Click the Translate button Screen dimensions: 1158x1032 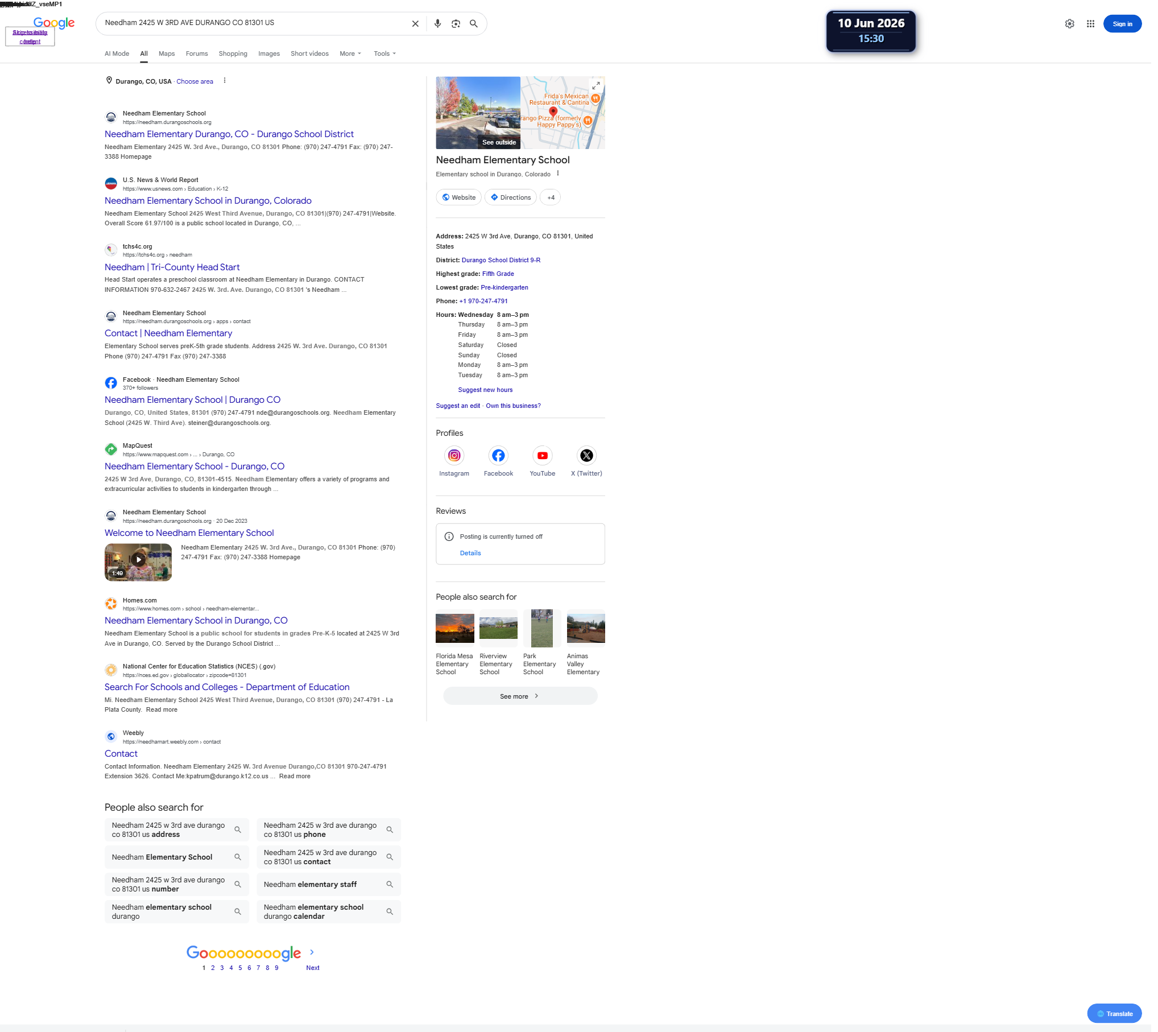(x=1114, y=1014)
